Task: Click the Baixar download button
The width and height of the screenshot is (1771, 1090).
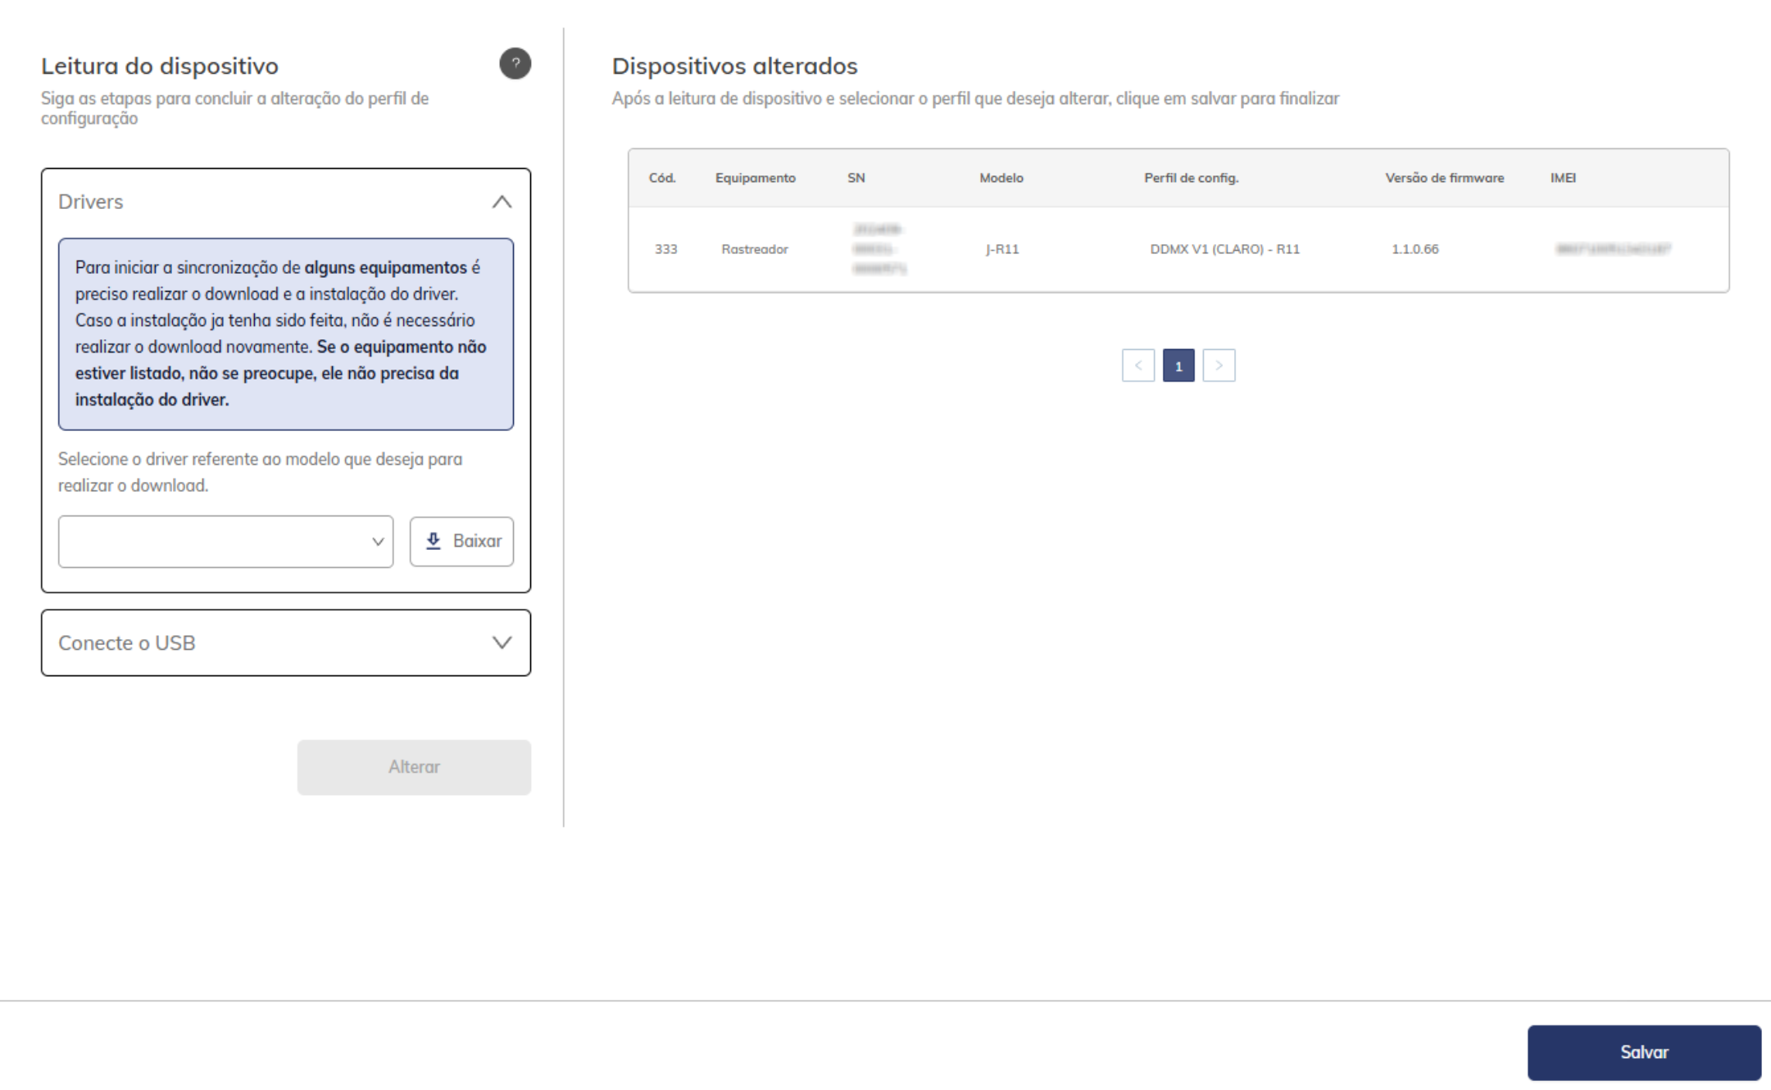Action: (x=462, y=541)
